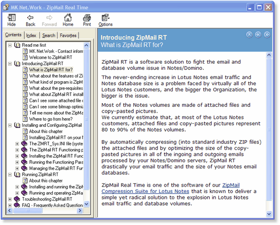Click the page icon beside Welcome to ZipMail RT
The image size is (280, 225).
[25, 58]
